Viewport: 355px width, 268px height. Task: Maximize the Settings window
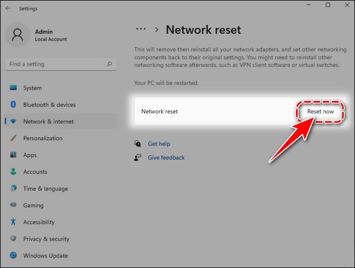coord(328,5)
